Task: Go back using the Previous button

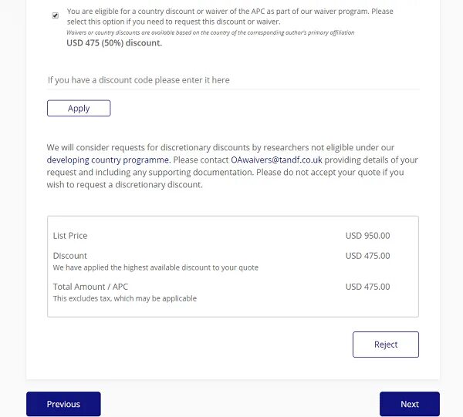Action: pos(63,404)
